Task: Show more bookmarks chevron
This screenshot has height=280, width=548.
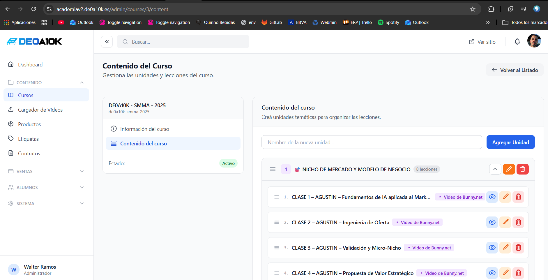Action: [x=488, y=22]
